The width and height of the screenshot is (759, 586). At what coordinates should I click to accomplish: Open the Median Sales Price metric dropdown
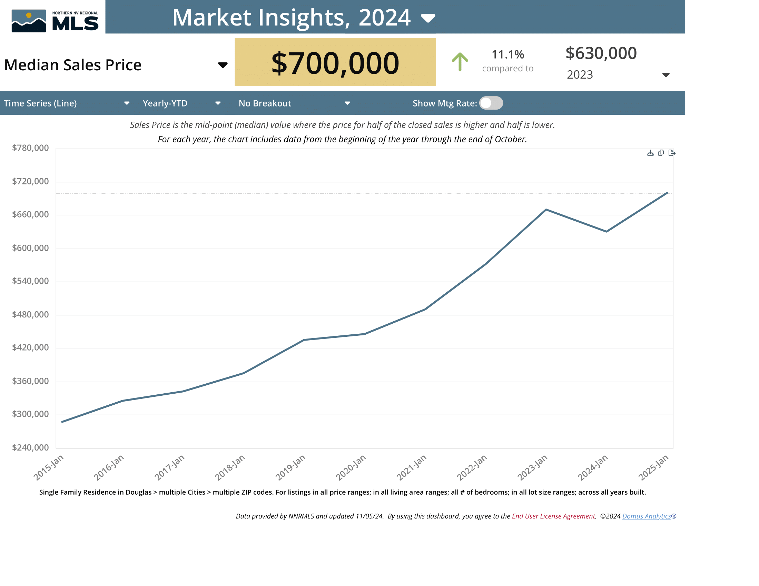click(223, 65)
